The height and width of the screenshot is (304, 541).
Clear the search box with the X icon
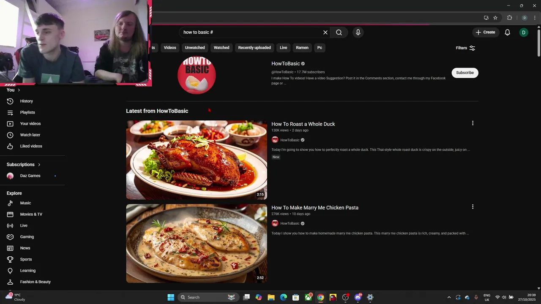pyautogui.click(x=325, y=33)
